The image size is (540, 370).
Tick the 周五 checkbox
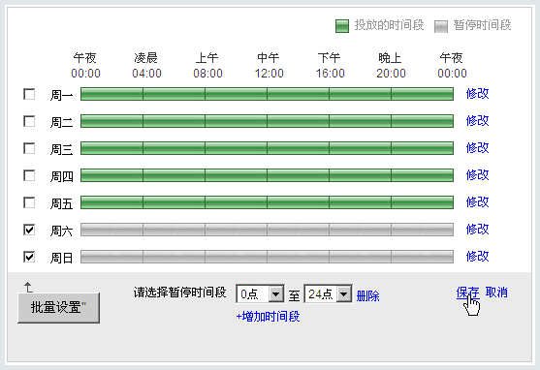coord(29,202)
